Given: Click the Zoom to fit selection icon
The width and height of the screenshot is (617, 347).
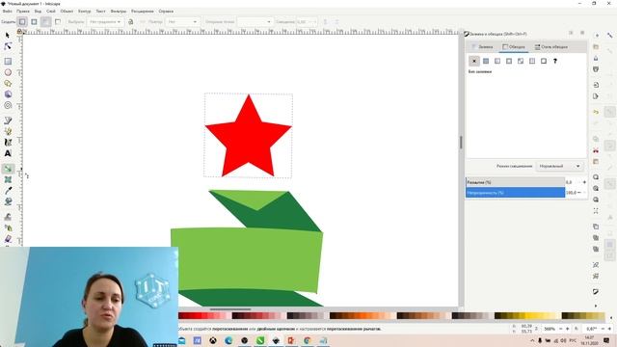Looking at the screenshot, I should tap(596, 177).
